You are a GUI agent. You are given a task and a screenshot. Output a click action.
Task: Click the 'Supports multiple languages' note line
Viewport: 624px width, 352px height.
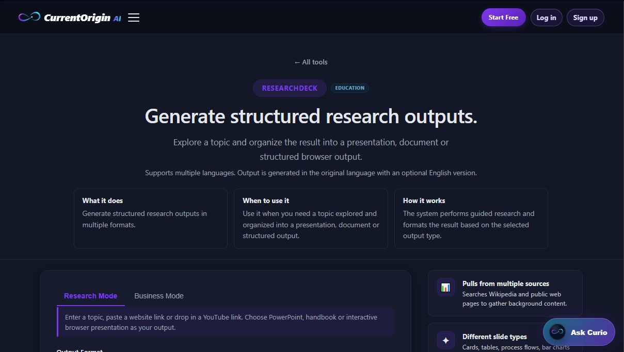[x=311, y=173]
